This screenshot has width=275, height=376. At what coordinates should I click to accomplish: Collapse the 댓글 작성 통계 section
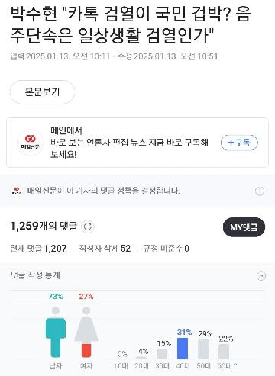pyautogui.click(x=261, y=276)
